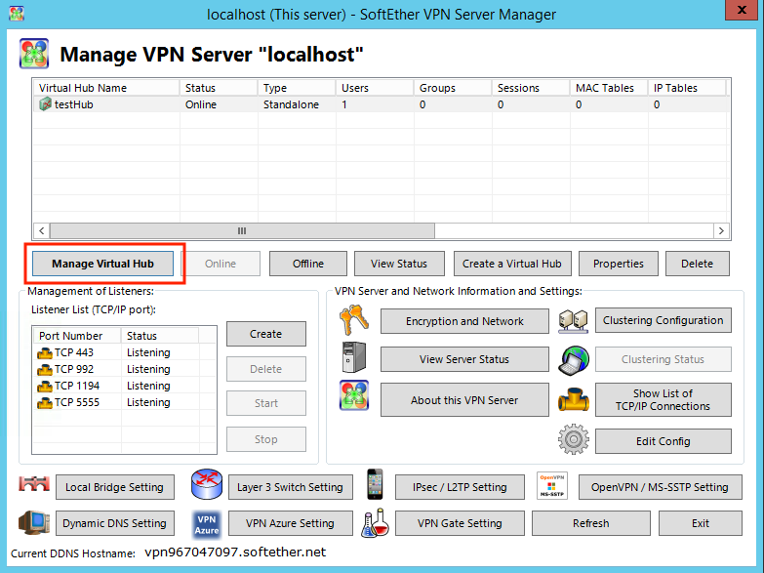Viewport: 764px width, 573px height.
Task: Open VPN Azure Setting
Action: point(291,523)
